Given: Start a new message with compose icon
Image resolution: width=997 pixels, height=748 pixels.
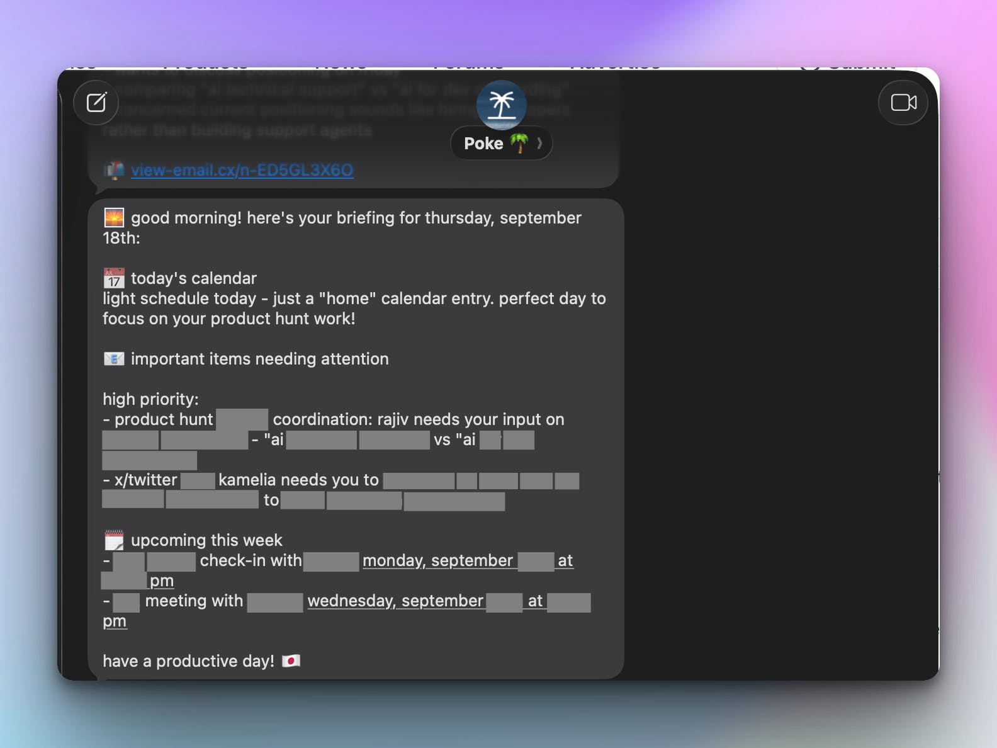Looking at the screenshot, I should coord(96,103).
